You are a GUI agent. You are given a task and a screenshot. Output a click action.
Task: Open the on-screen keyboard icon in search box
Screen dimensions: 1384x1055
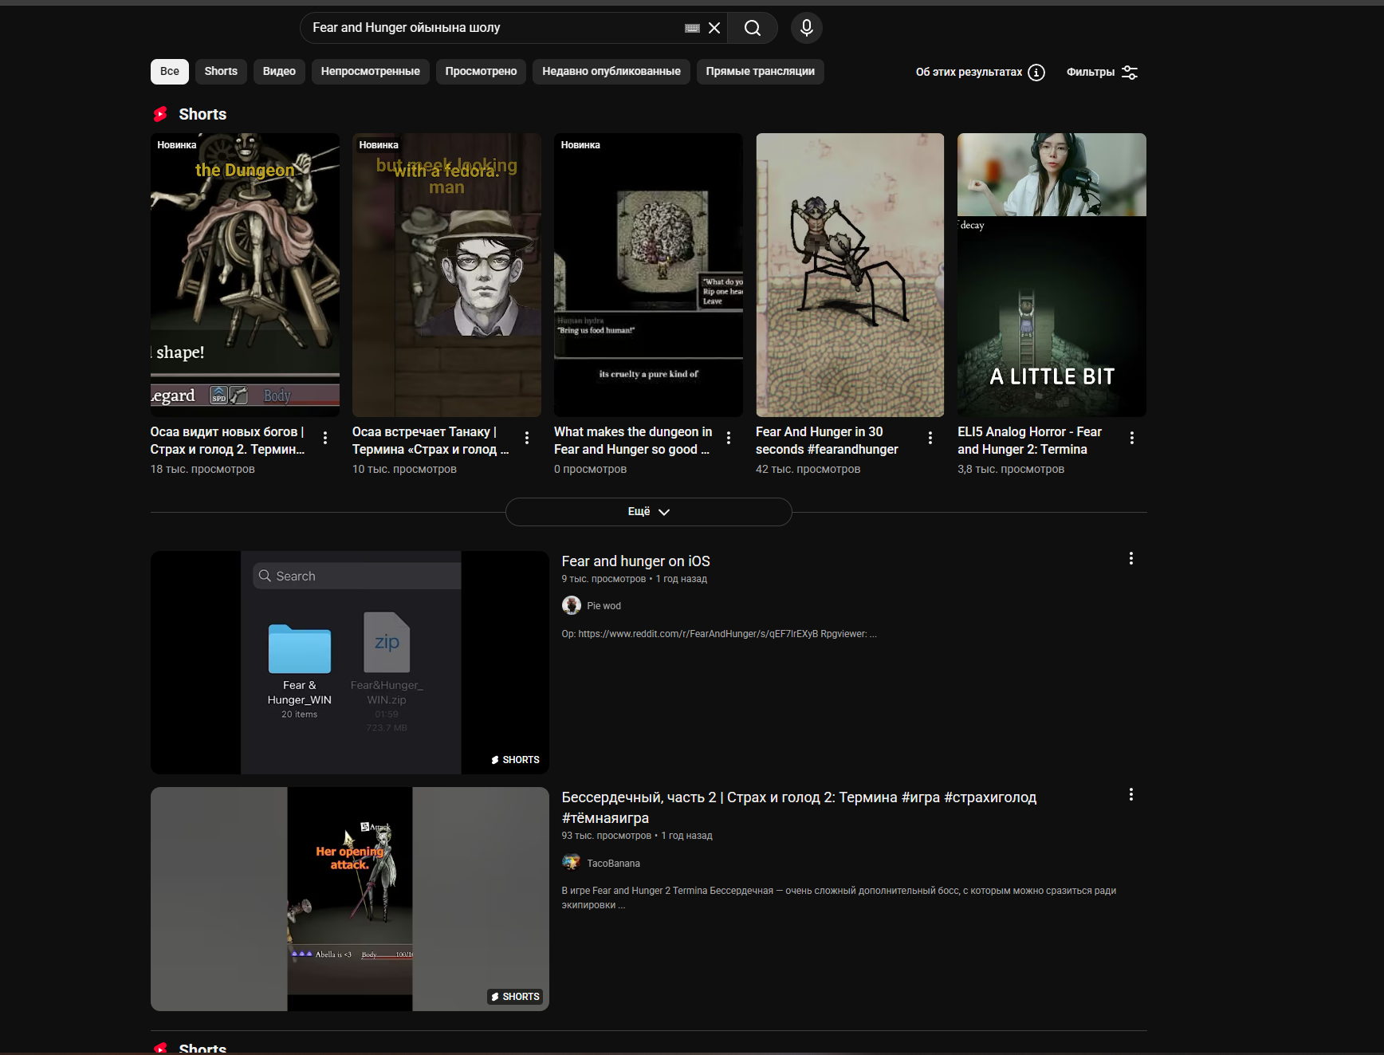[x=692, y=28]
